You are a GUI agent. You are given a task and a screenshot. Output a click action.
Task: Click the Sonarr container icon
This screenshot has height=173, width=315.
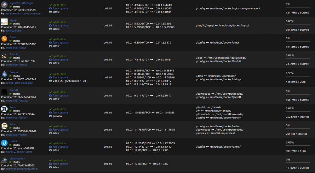coord(4,109)
